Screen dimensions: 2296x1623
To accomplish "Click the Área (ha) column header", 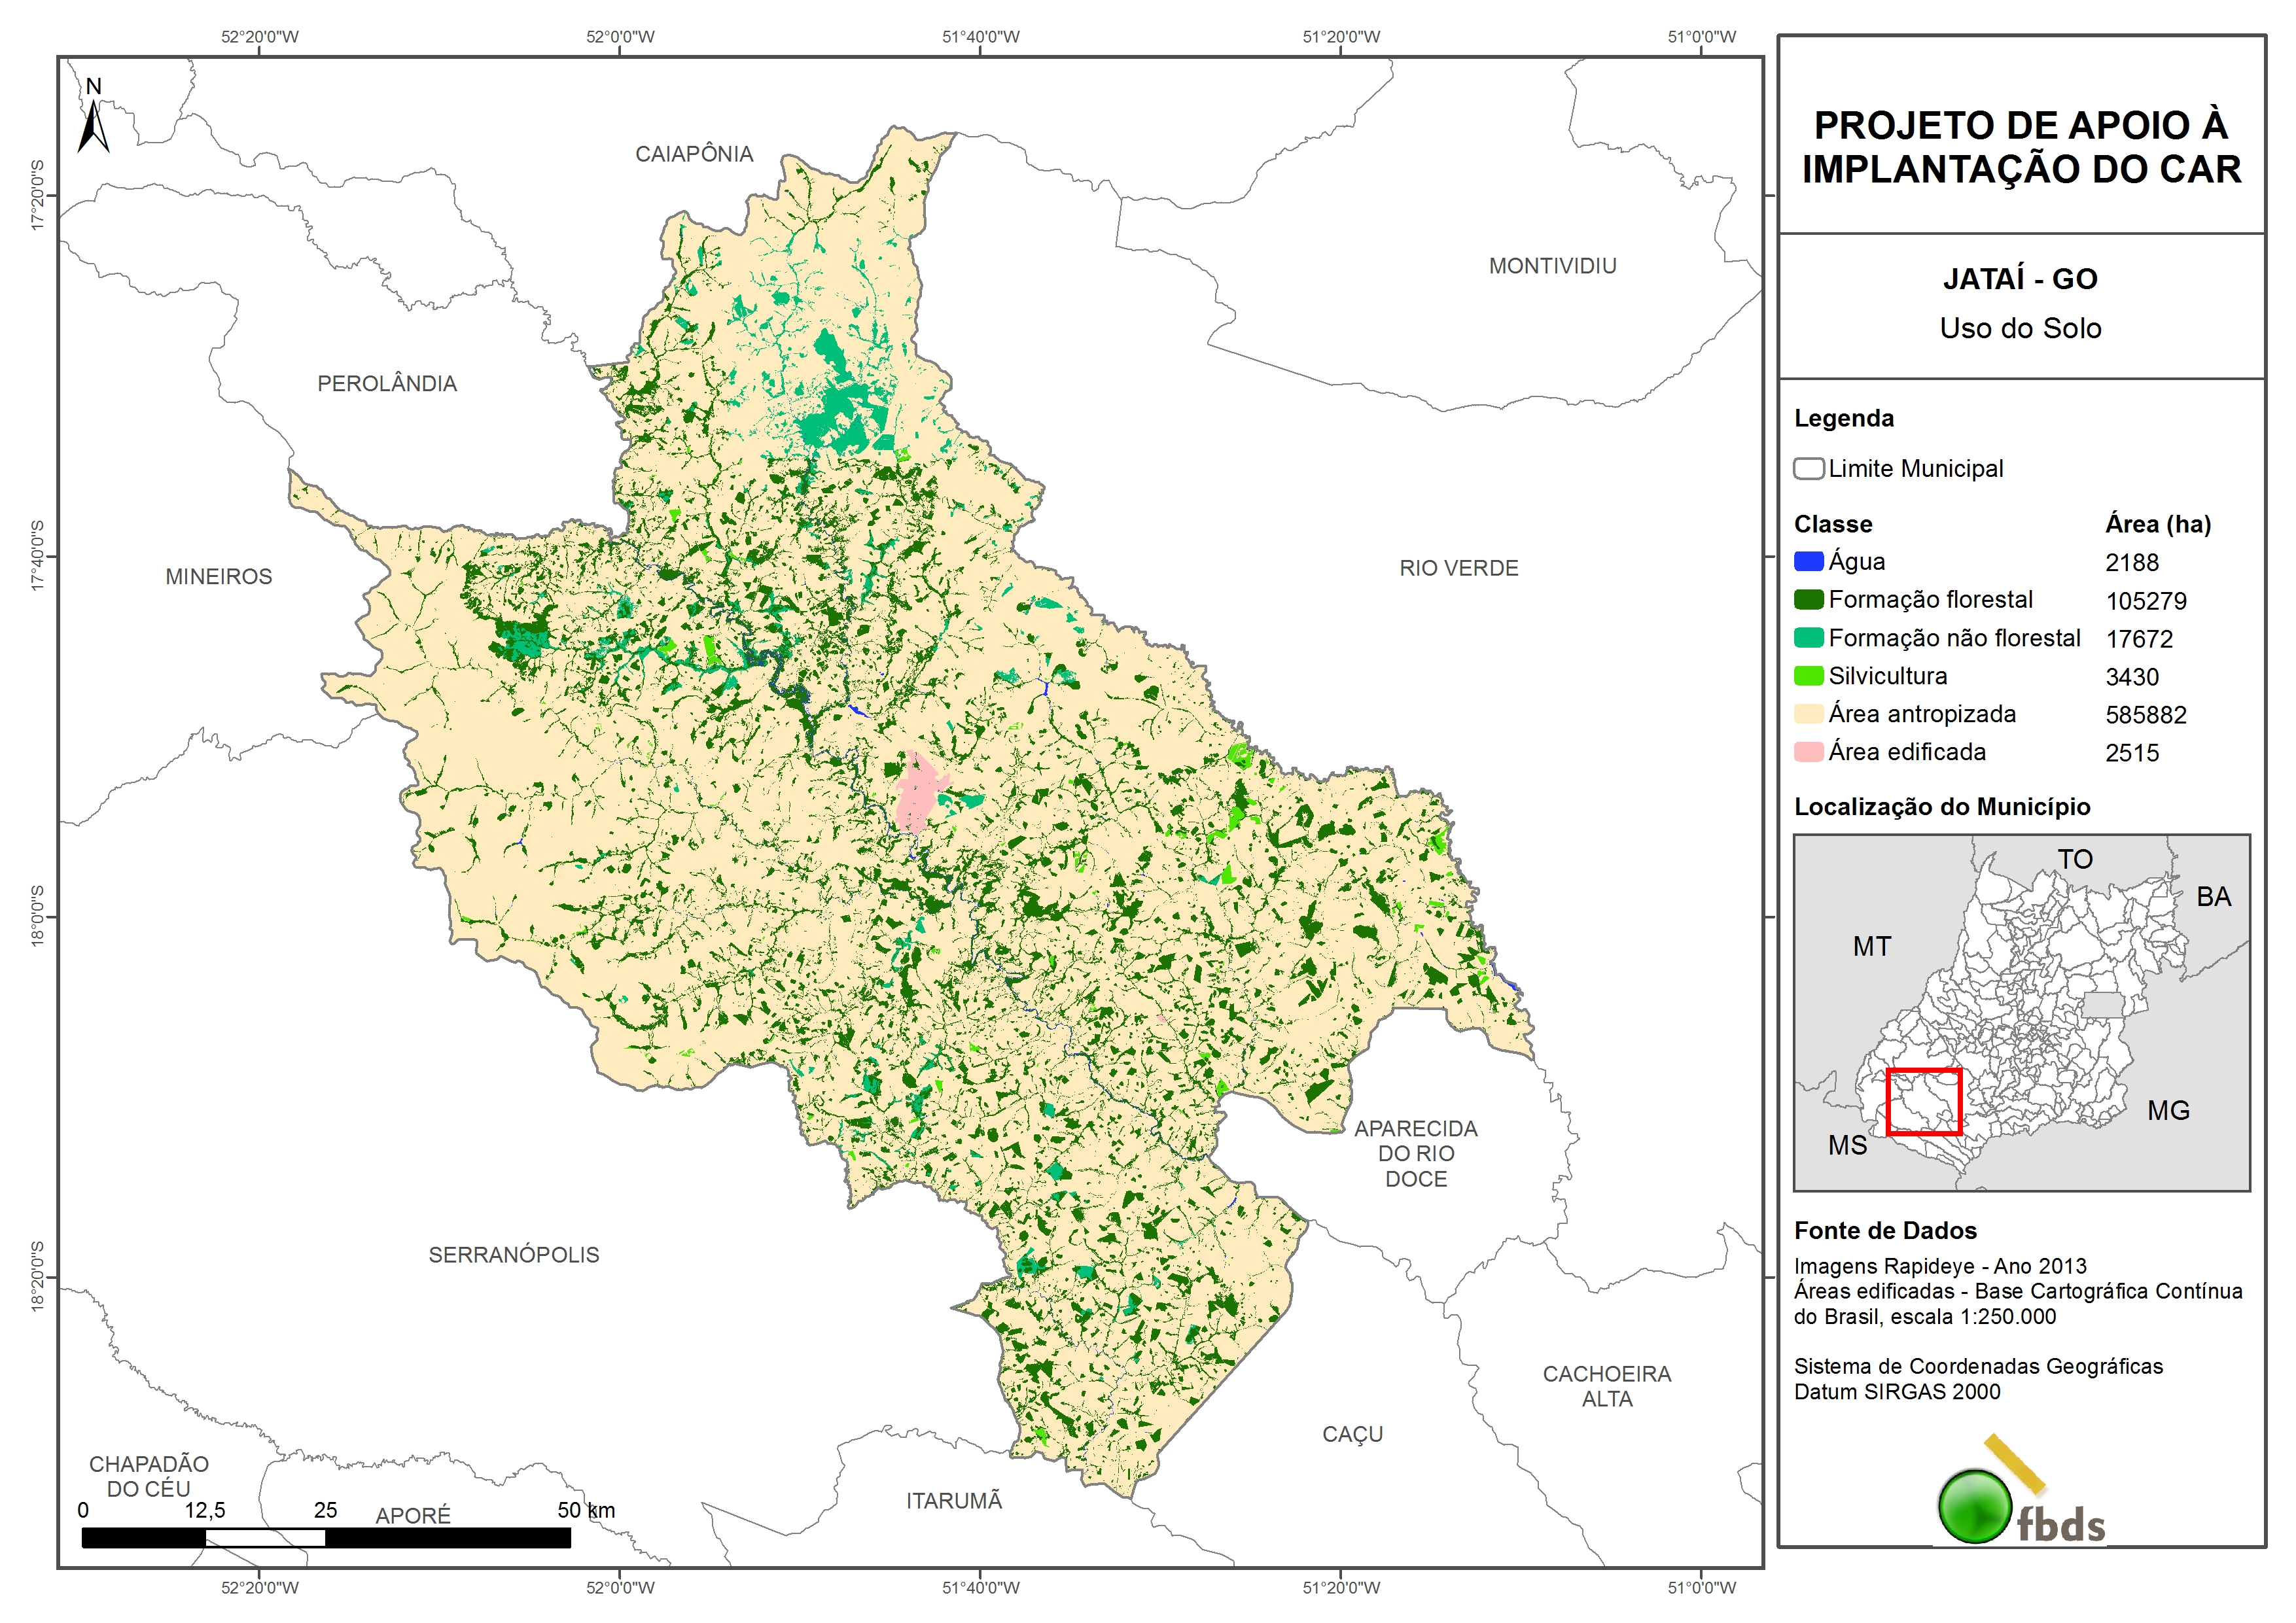I will tap(2158, 524).
